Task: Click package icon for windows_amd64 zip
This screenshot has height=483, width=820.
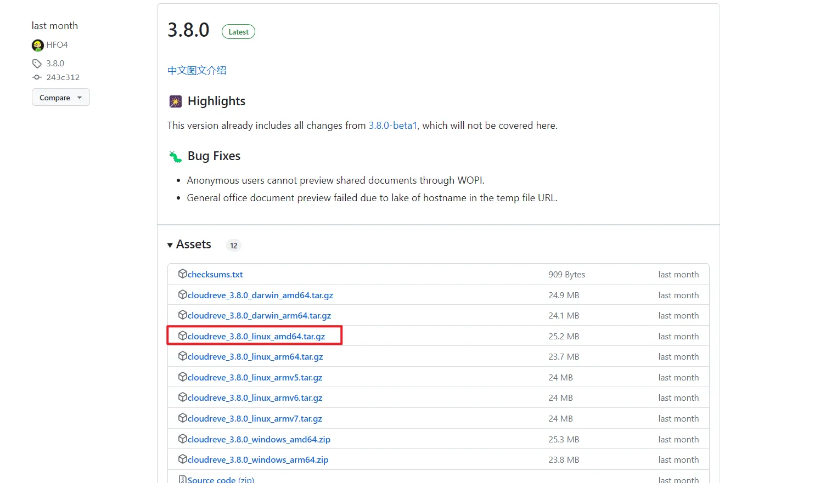Action: coord(183,439)
